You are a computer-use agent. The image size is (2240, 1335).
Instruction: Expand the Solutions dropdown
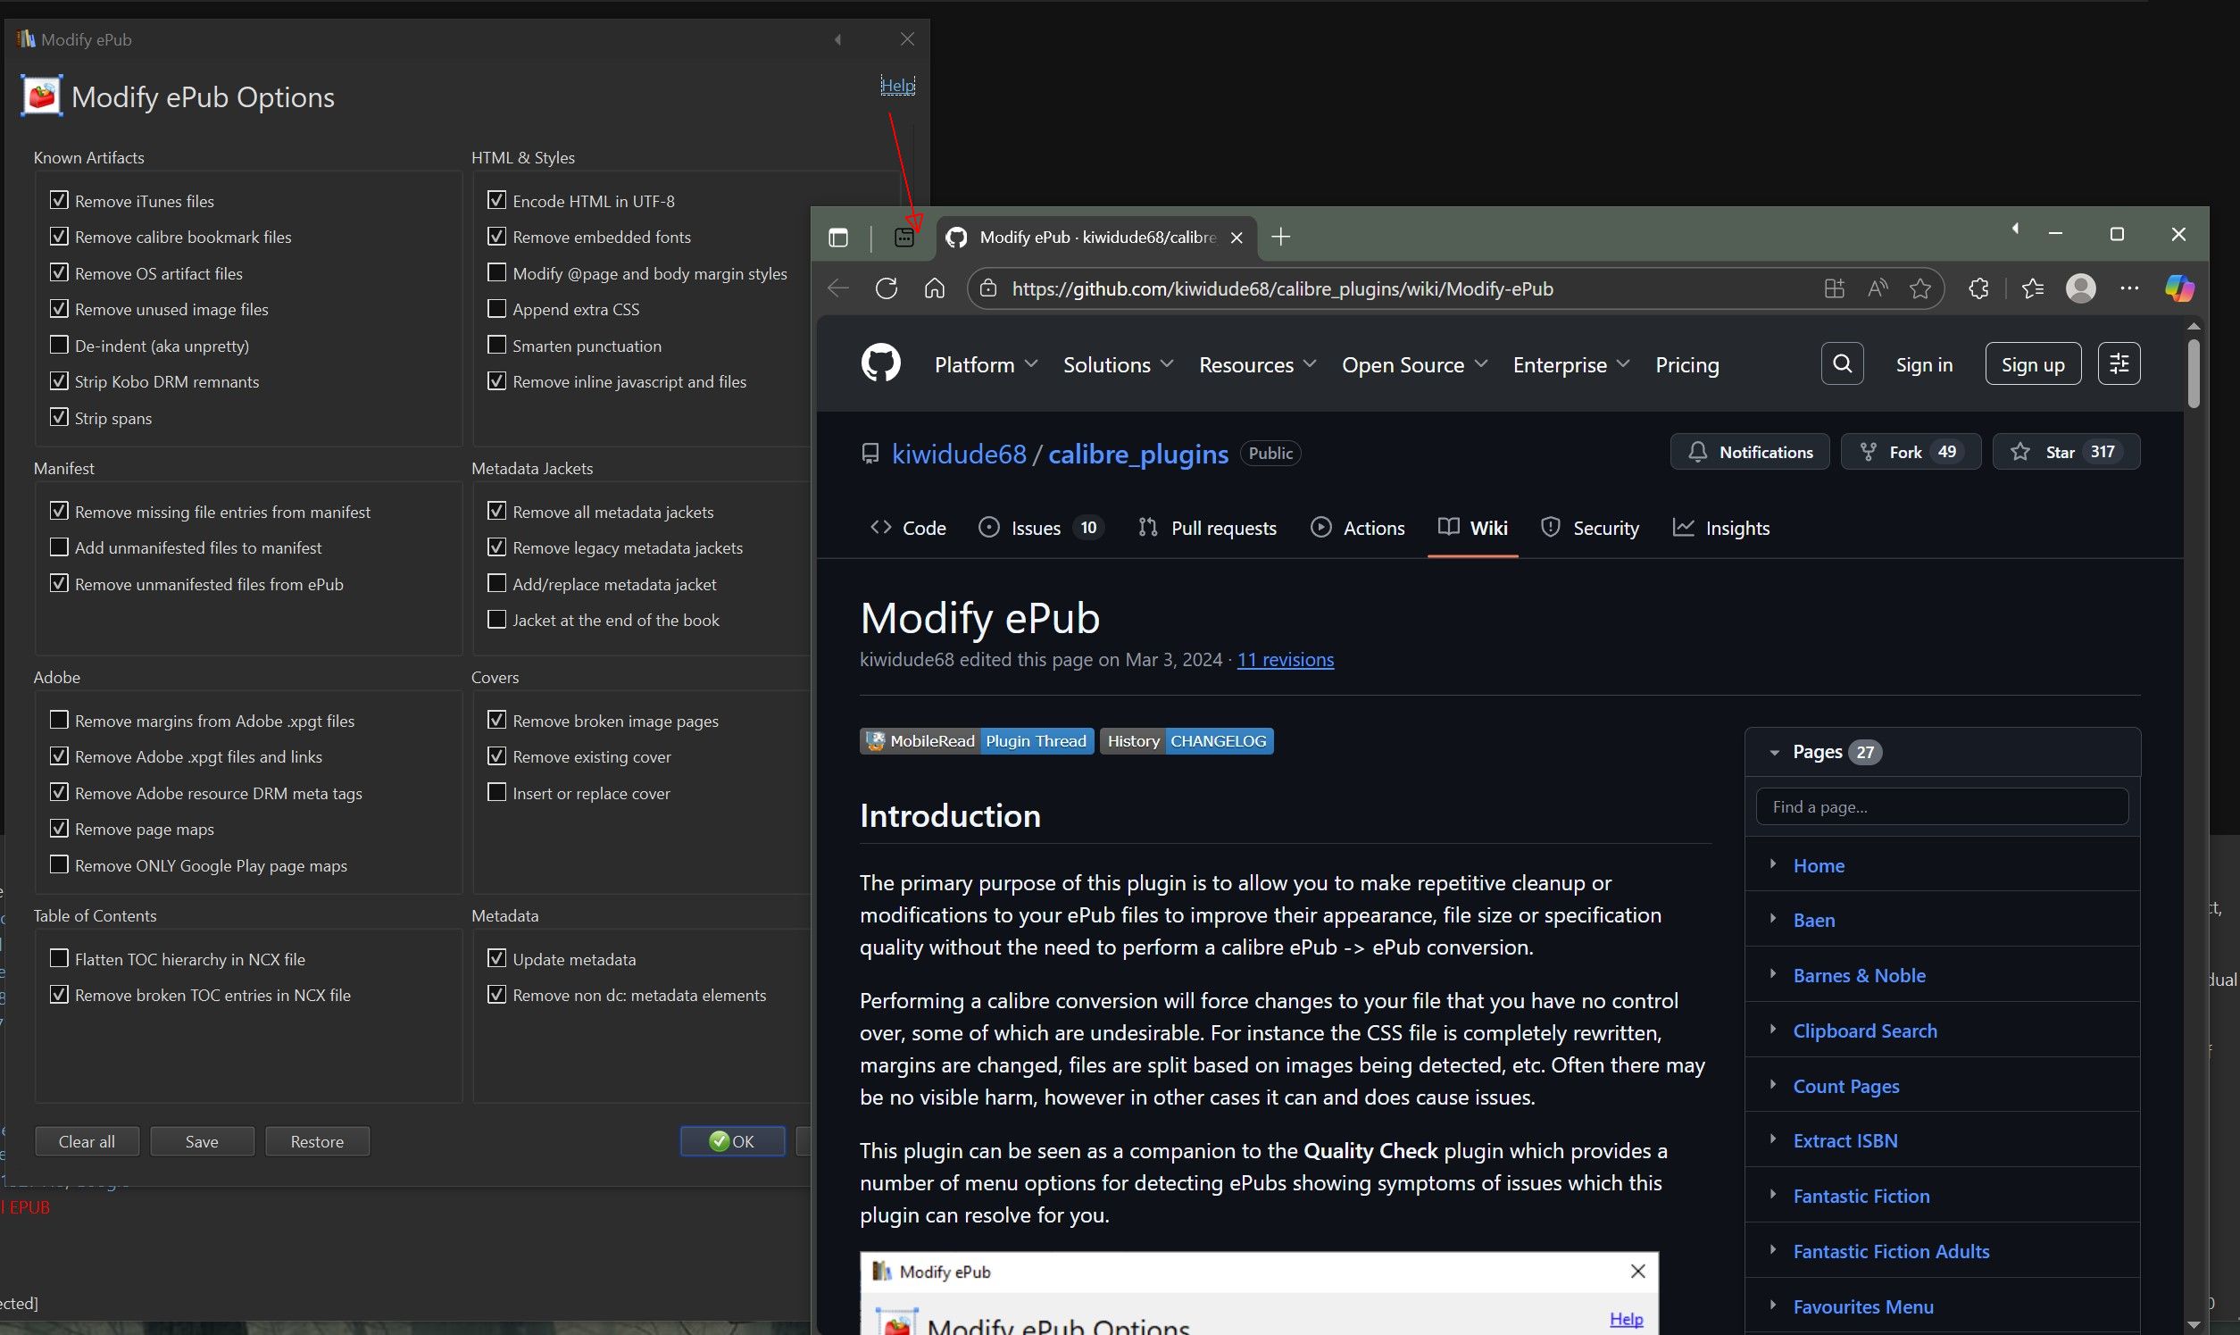(1119, 364)
